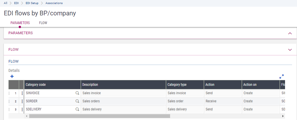Open lookup magnifier for SORDER category code
The height and width of the screenshot is (120, 297).
77,101
